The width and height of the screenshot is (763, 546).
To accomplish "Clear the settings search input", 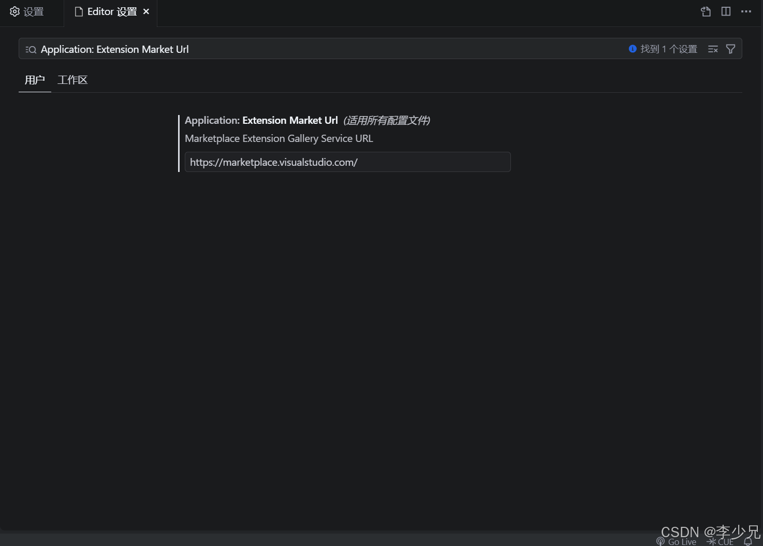I will (x=713, y=49).
